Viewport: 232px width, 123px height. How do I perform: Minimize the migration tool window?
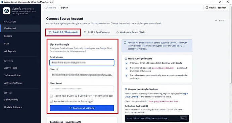(x=212, y=2)
